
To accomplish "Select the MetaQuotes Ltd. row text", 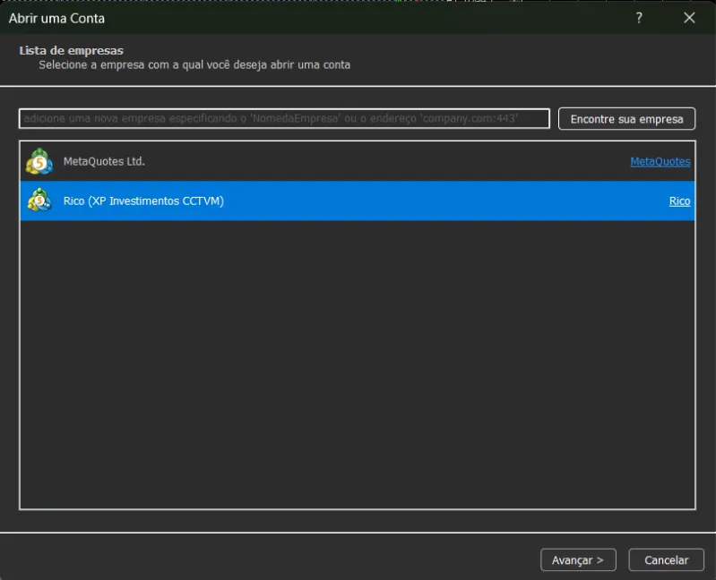I will (x=104, y=161).
